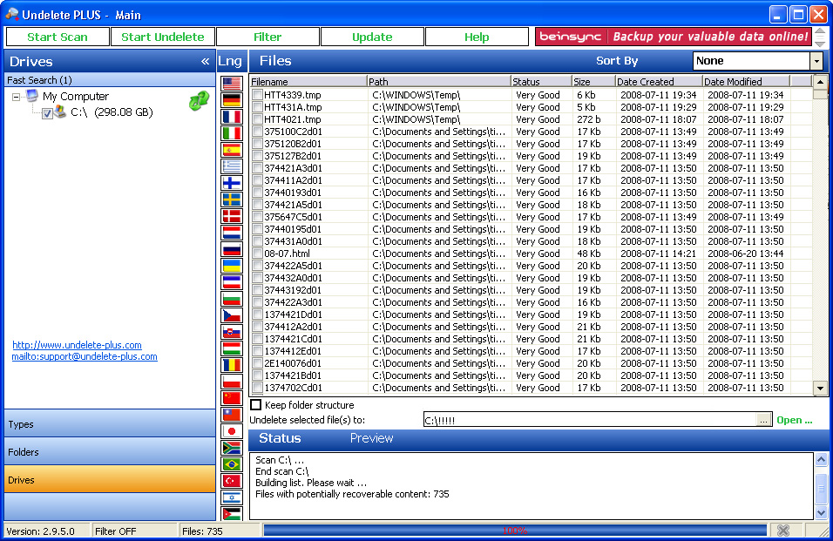Open the Drives section bar
Screen dimensions: 833x541
[110, 479]
